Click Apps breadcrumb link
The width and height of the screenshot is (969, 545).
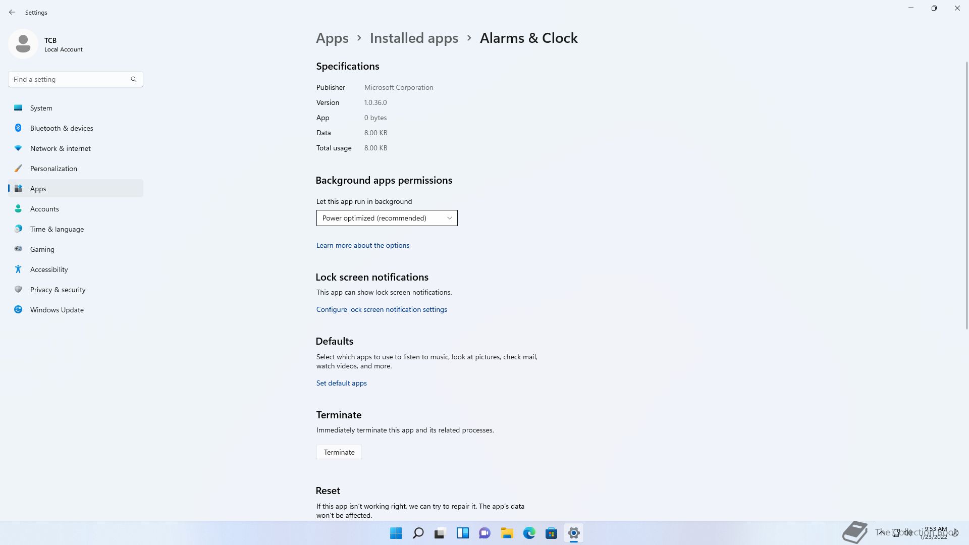coord(332,38)
